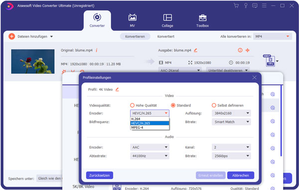Click the first profile gear settings icon

click(273, 94)
